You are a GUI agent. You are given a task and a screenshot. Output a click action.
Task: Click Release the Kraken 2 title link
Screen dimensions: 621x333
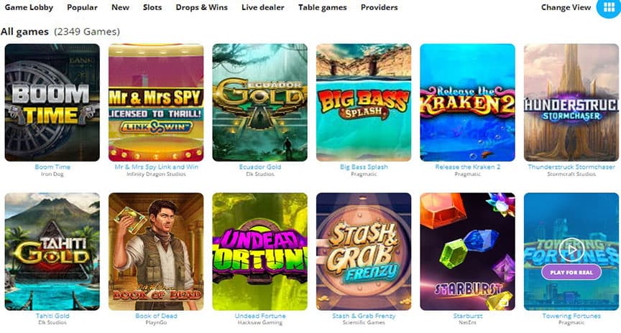click(468, 167)
